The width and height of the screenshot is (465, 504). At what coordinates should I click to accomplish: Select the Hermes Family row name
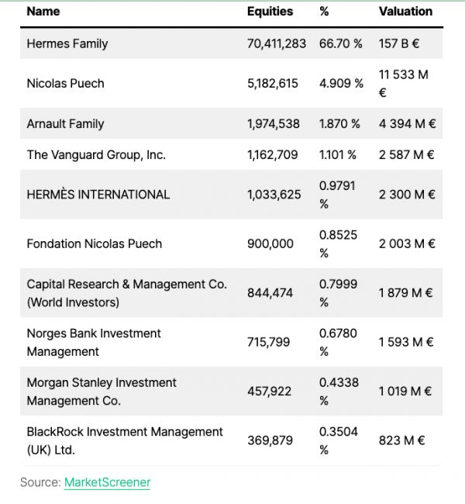pos(67,44)
